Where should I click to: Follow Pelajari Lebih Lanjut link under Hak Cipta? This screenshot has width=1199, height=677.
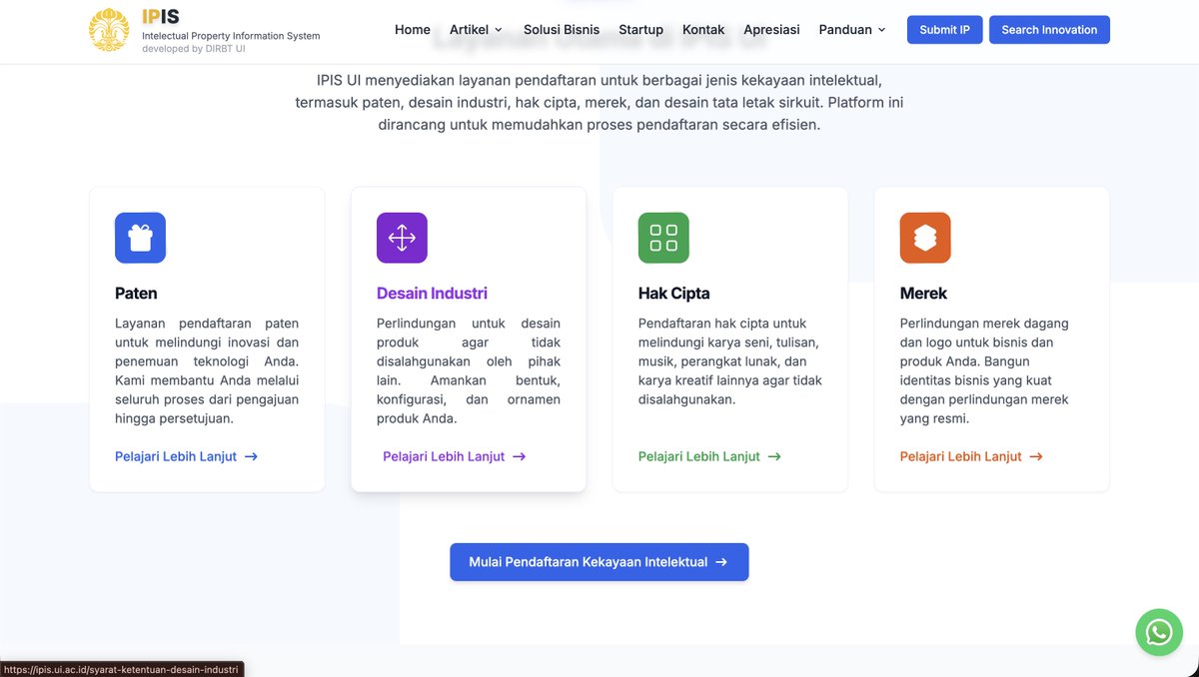click(x=710, y=456)
